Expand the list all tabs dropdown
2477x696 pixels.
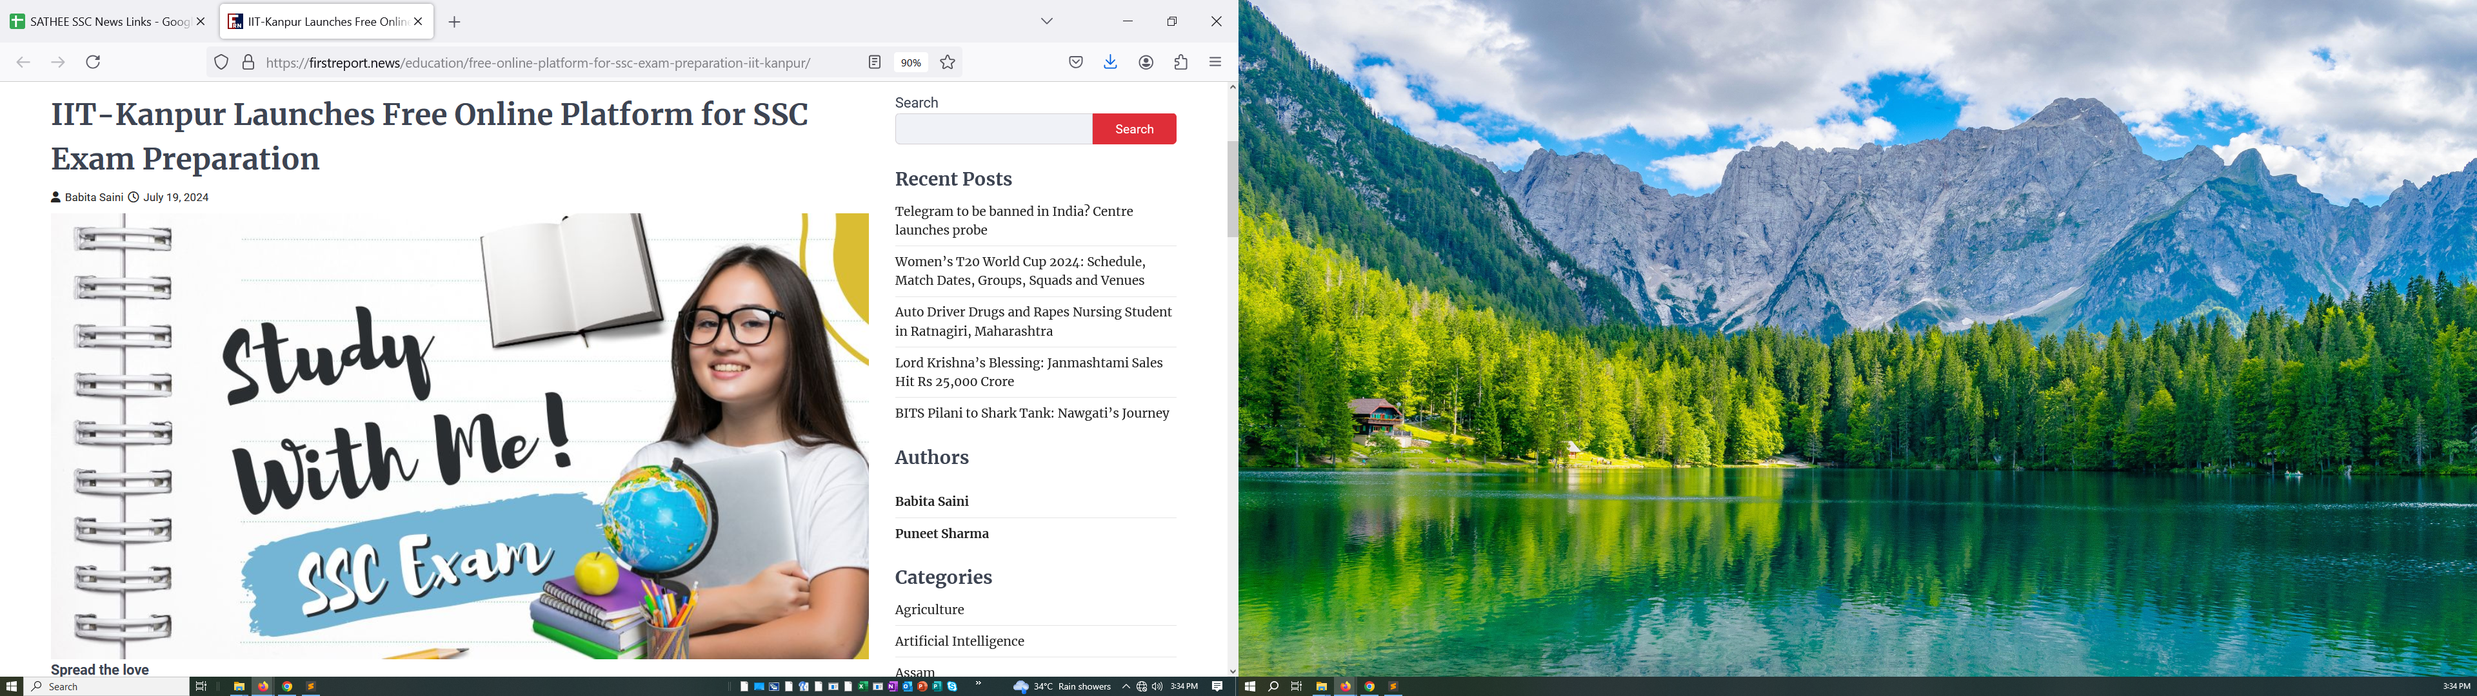pyautogui.click(x=1047, y=21)
